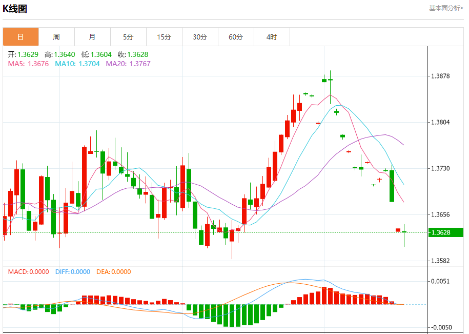Image resolution: width=469 pixels, height=334 pixels.
Task: Click the 1.3582 price axis label
Action: pos(440,261)
